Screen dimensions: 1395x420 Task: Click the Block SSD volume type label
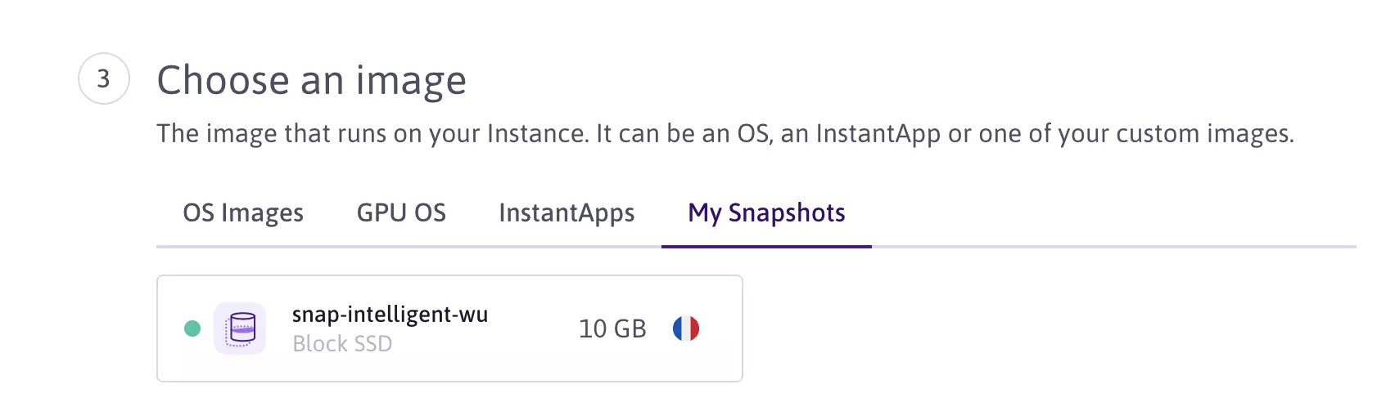pyautogui.click(x=342, y=344)
